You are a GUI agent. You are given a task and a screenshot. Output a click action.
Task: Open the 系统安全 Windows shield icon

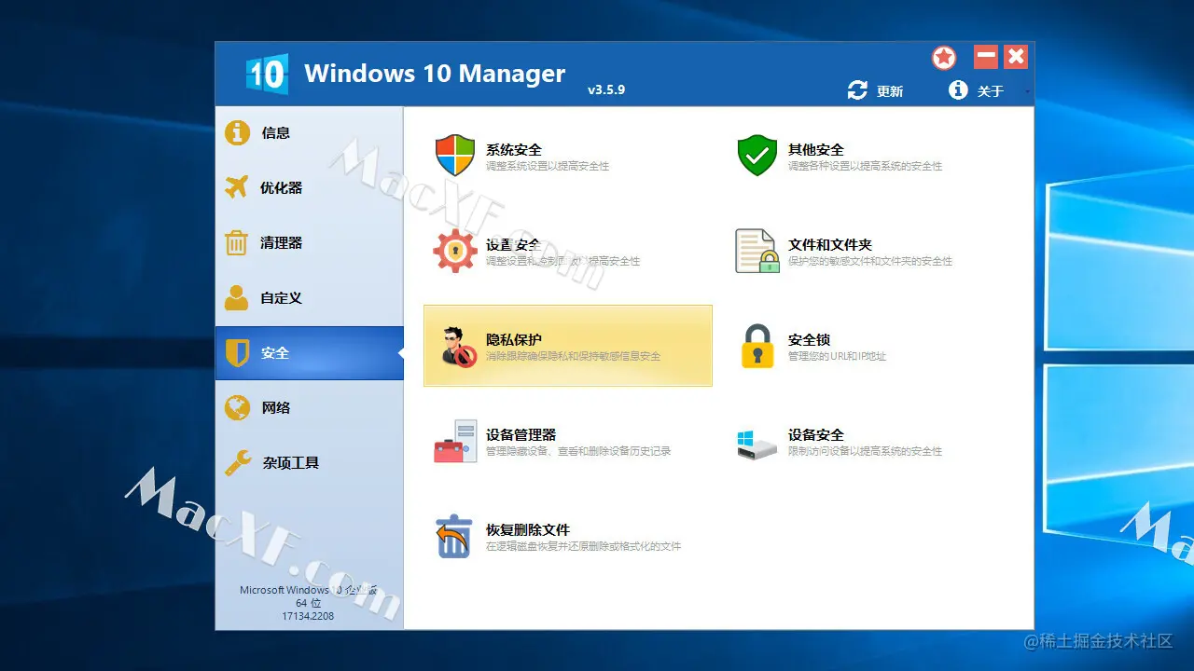click(455, 156)
